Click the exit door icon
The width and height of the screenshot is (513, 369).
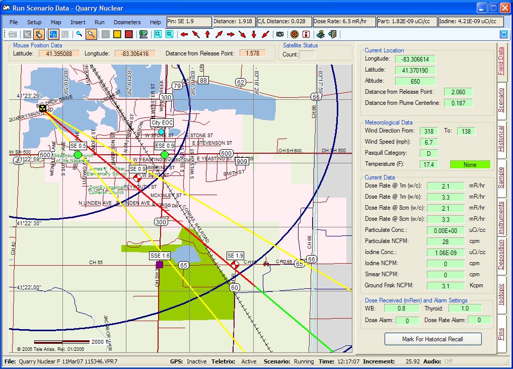[x=332, y=34]
